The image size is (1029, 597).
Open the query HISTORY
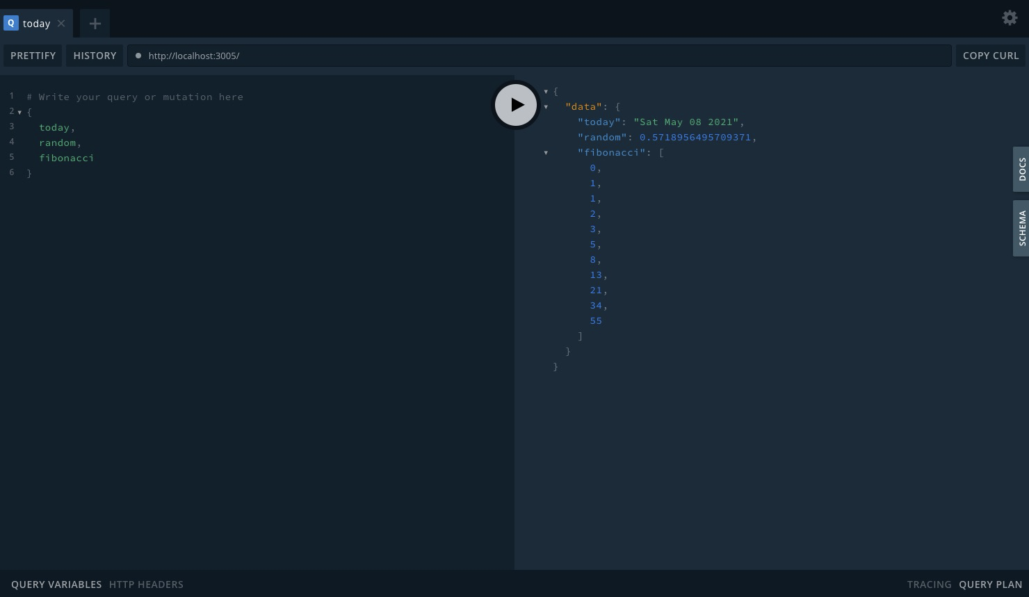pyautogui.click(x=95, y=56)
